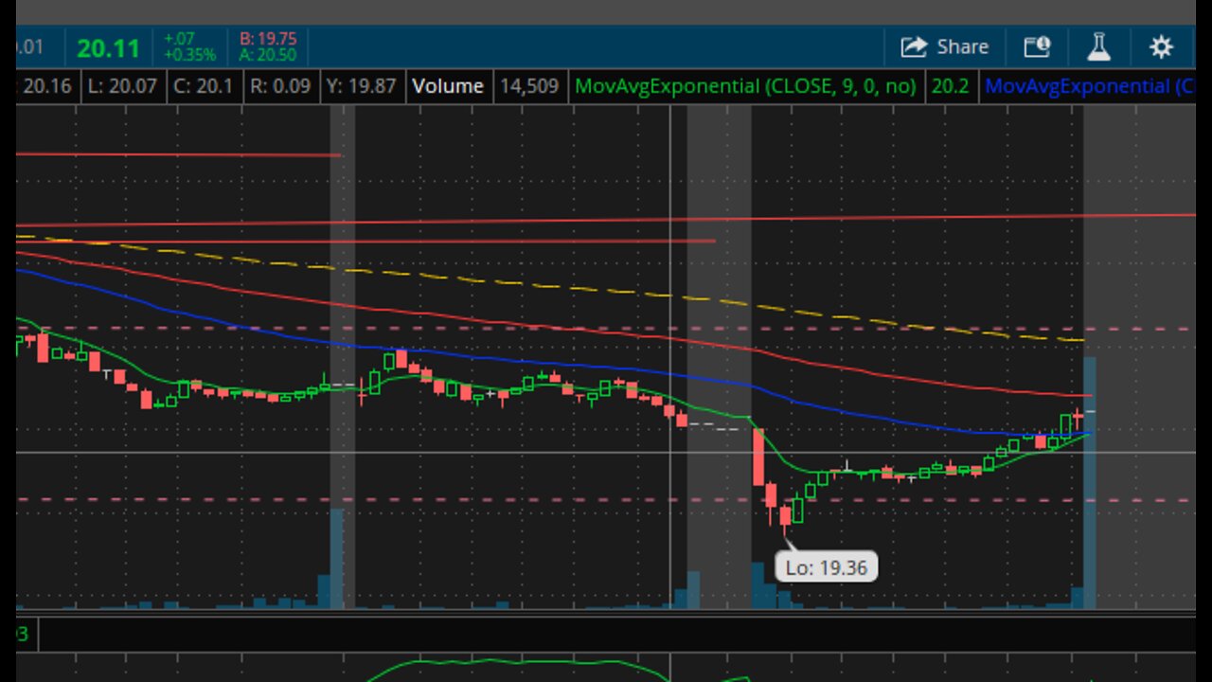The height and width of the screenshot is (682, 1212).
Task: Click the Y: 19.87 readout
Action: (361, 86)
